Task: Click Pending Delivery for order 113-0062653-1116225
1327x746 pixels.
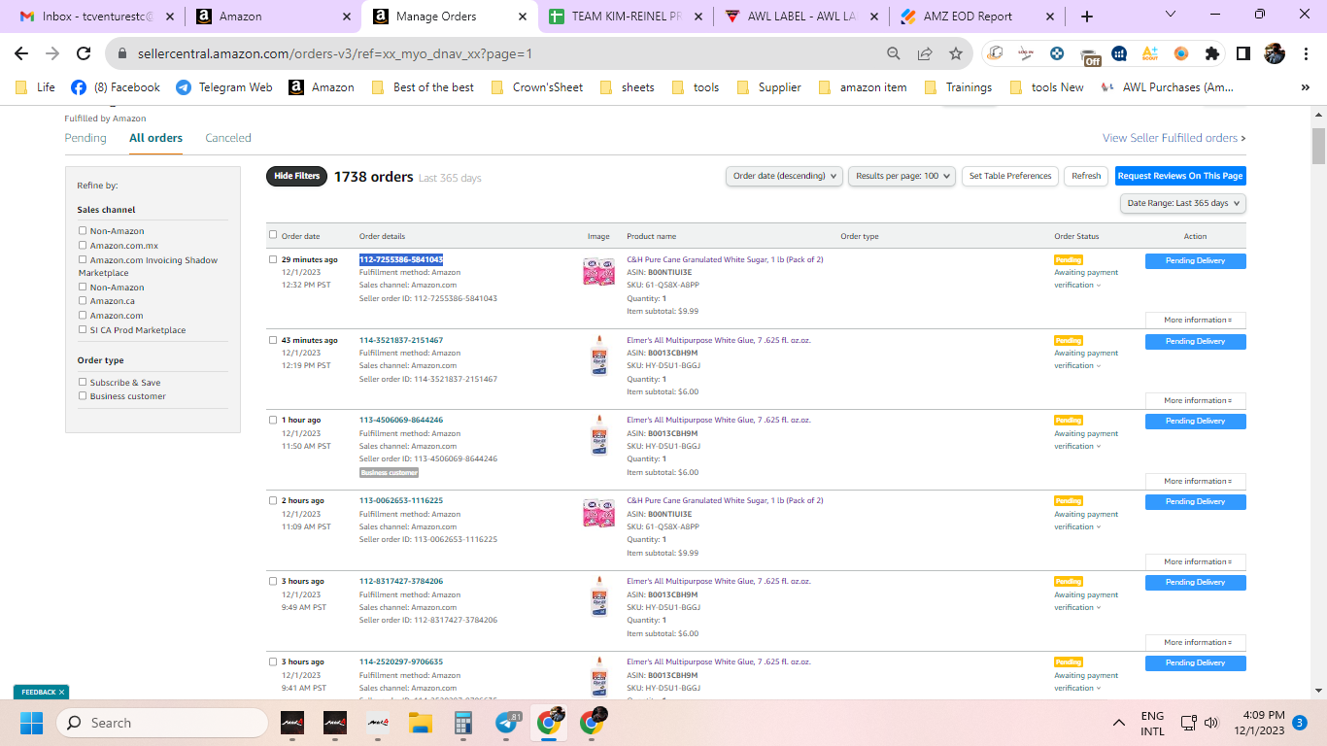Action: pos(1196,502)
